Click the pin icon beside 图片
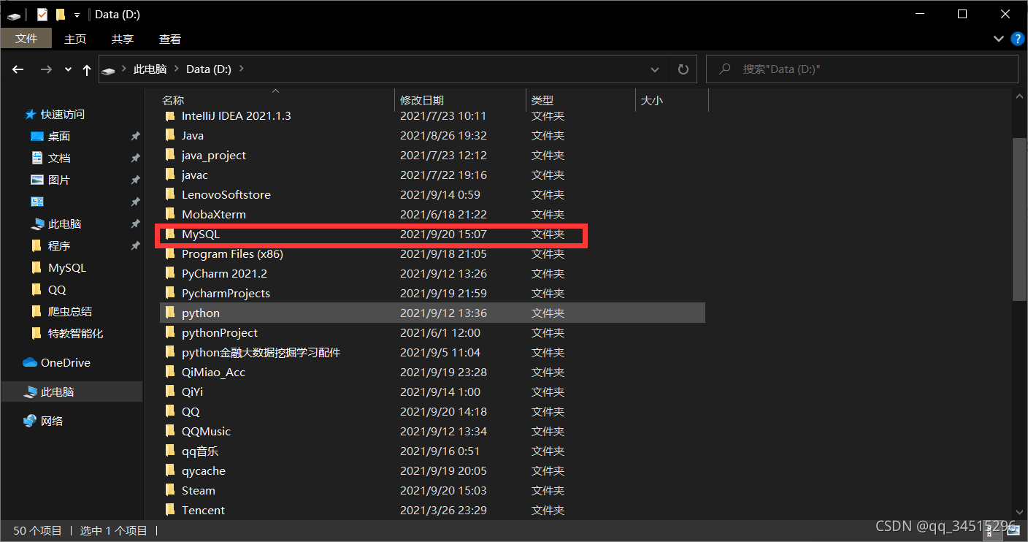The width and height of the screenshot is (1028, 542). [x=135, y=180]
